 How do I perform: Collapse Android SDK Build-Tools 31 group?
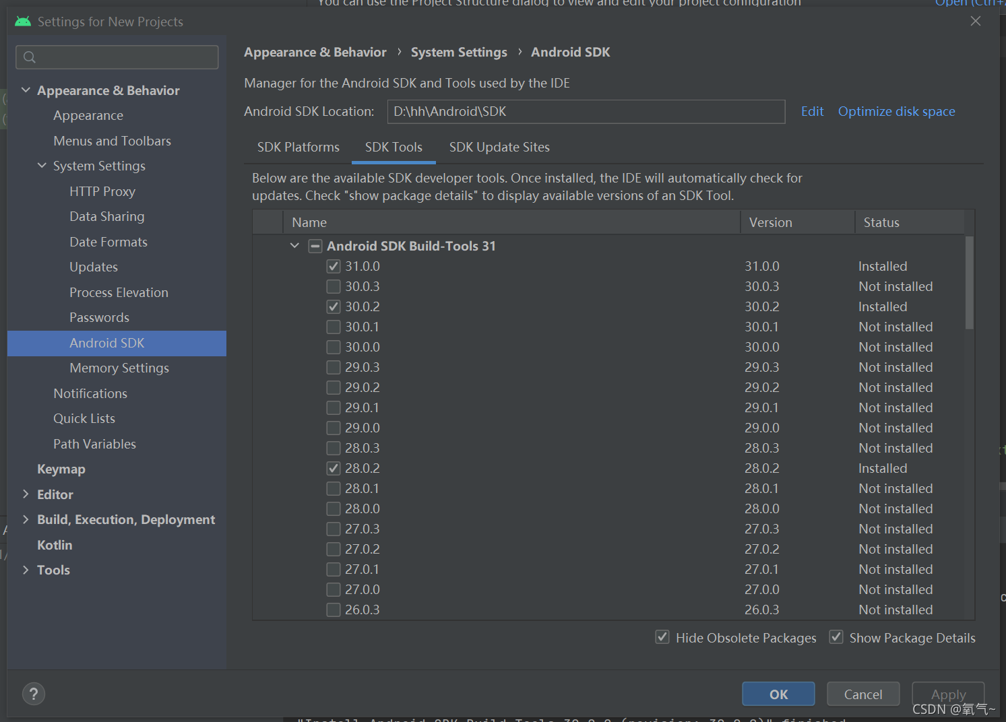point(294,246)
